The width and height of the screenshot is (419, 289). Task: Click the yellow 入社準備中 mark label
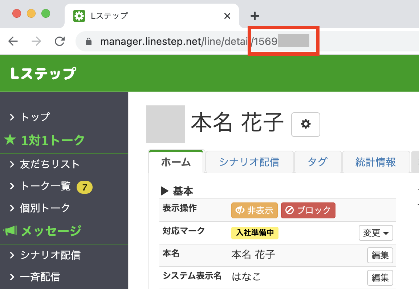[255, 233]
